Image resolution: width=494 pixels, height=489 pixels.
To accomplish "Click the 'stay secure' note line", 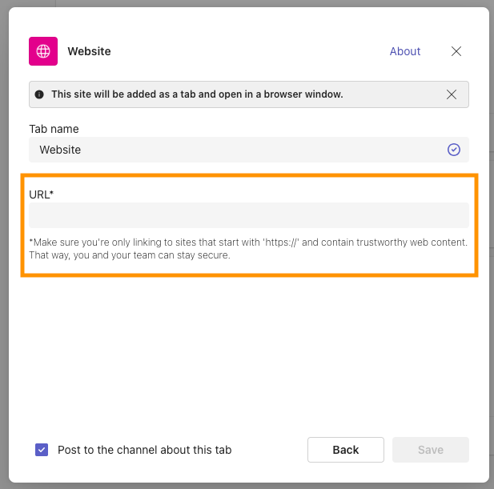I will tap(130, 255).
